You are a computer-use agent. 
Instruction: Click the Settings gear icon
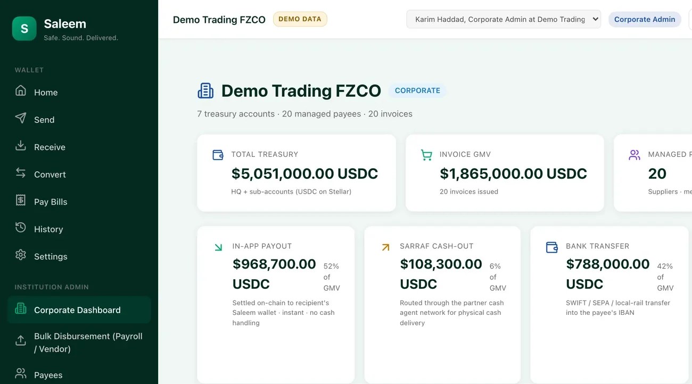[x=21, y=255]
